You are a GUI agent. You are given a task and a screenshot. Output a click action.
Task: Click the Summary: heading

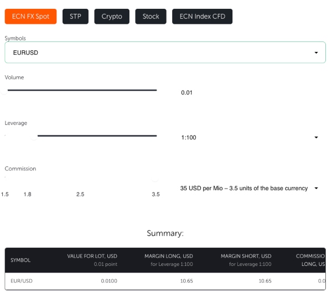[165, 233]
